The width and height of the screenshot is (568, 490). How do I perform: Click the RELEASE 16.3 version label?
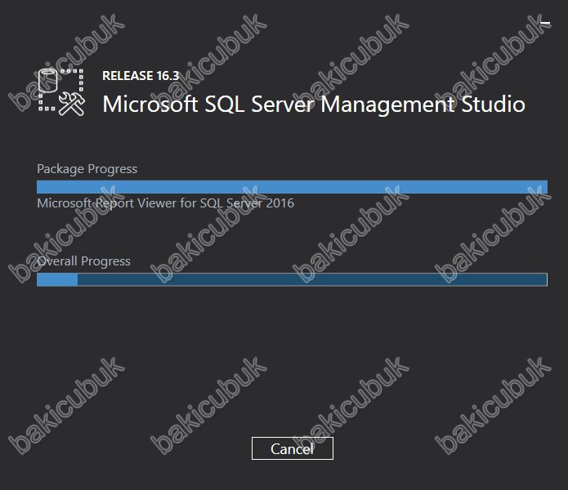point(141,76)
